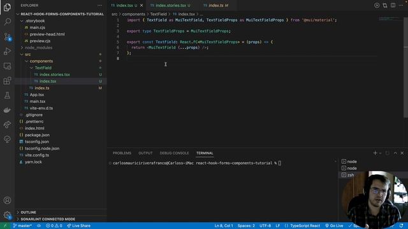Add a new terminal with plus icon
The width and height of the screenshot is (408, 229).
tap(375, 153)
